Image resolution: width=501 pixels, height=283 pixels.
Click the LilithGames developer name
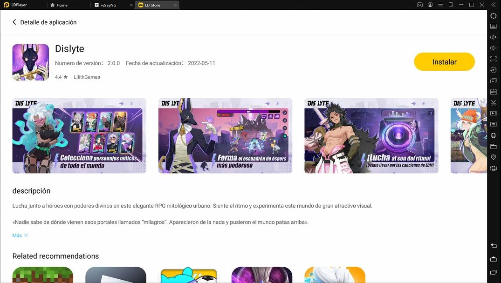pos(87,77)
